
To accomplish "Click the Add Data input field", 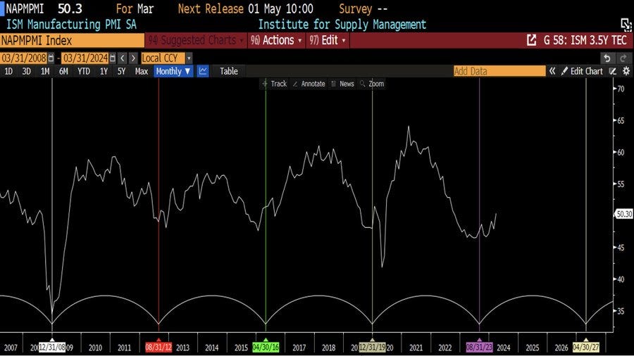I will pyautogui.click(x=499, y=71).
